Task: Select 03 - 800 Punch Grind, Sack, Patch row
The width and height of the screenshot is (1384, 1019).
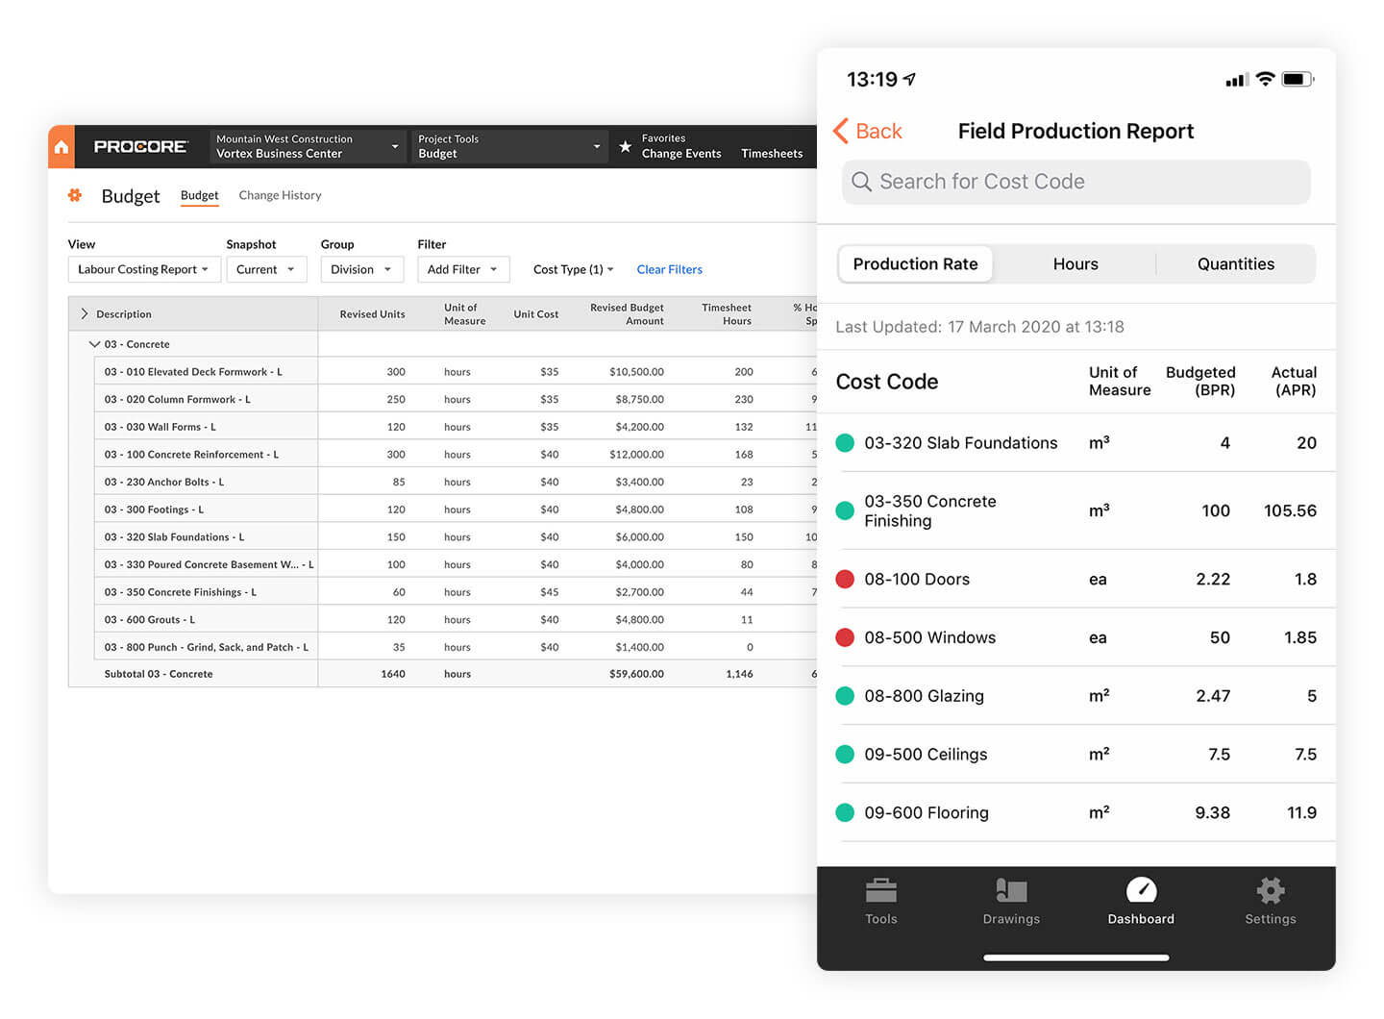Action: (456, 647)
